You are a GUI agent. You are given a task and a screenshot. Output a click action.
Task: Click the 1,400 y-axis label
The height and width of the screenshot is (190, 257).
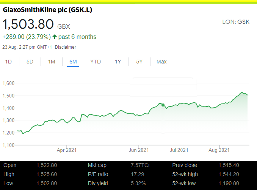(8, 108)
